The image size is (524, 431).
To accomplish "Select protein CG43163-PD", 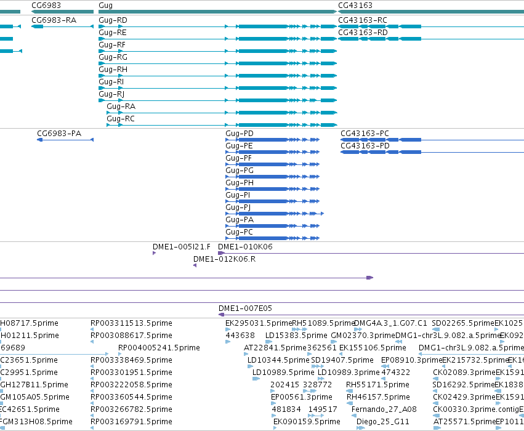I will pyautogui.click(x=365, y=146).
